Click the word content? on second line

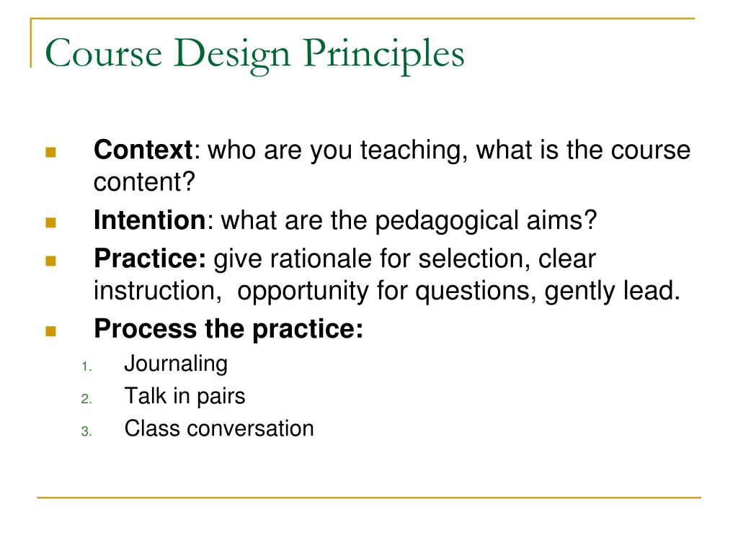pos(144,182)
